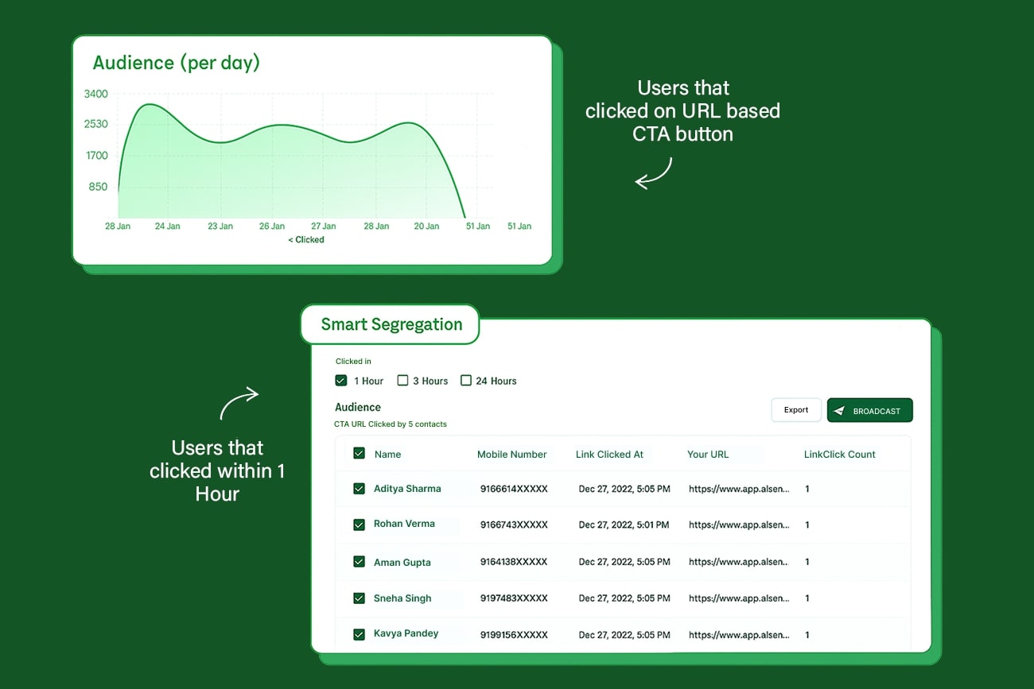Select the checkbox icon beside Sneha Singh
Image resolution: width=1034 pixels, height=689 pixels.
[359, 598]
